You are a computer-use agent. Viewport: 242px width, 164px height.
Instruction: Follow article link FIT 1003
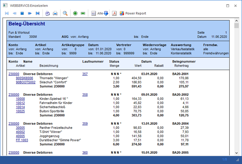(22, 140)
